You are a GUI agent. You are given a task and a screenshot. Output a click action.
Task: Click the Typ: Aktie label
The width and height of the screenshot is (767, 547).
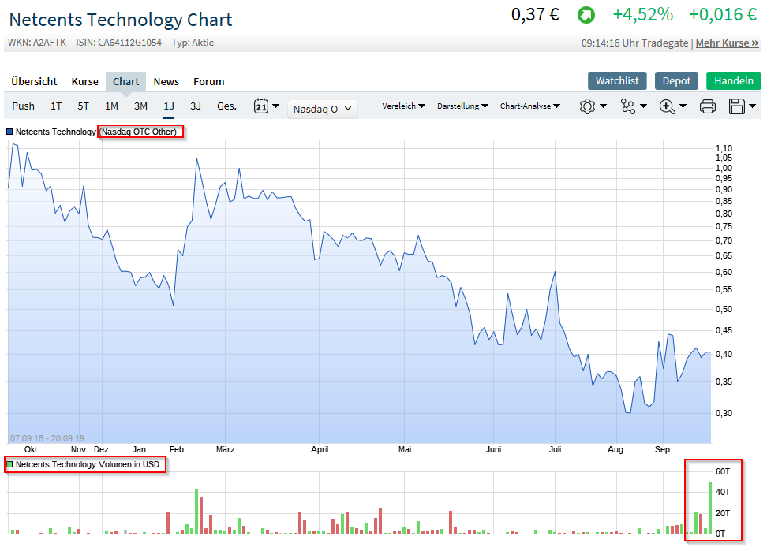tap(193, 43)
